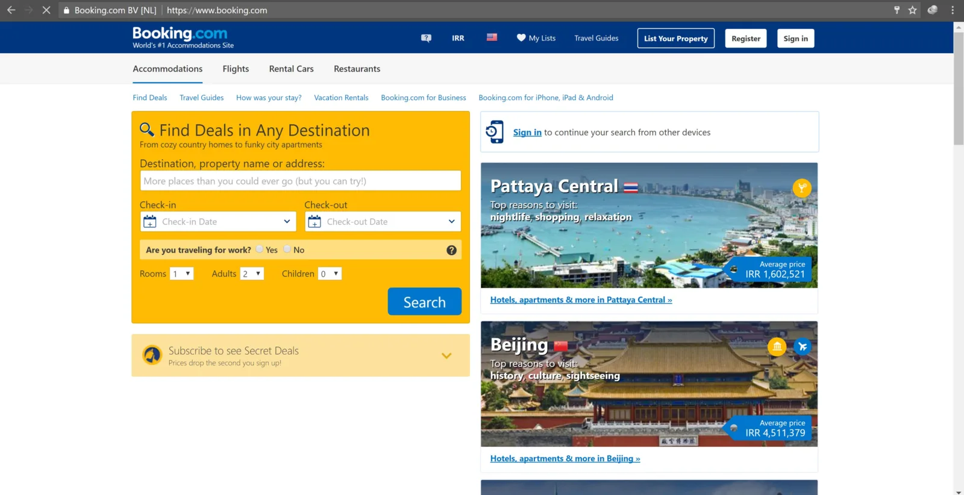Open My Lists in the header
This screenshot has width=964, height=495.
point(536,38)
